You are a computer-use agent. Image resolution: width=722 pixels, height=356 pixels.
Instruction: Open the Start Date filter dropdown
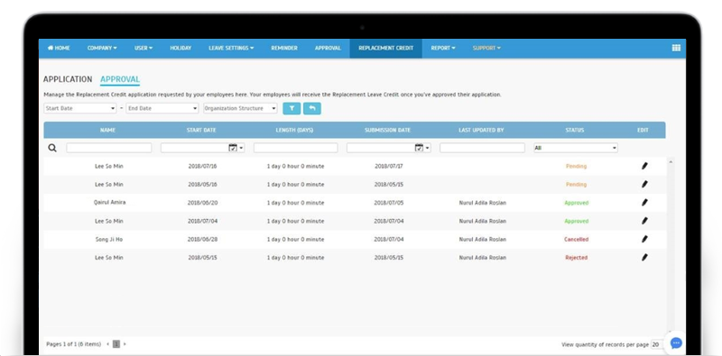(x=80, y=108)
